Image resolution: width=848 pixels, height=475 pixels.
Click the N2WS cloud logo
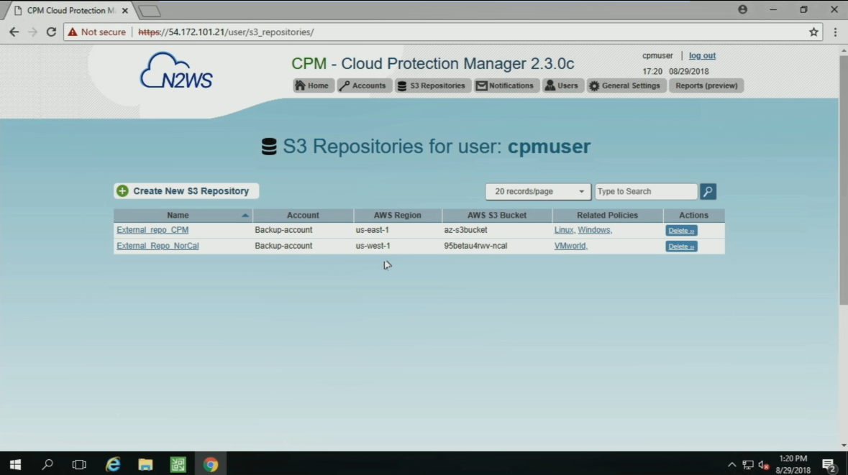[x=176, y=70]
